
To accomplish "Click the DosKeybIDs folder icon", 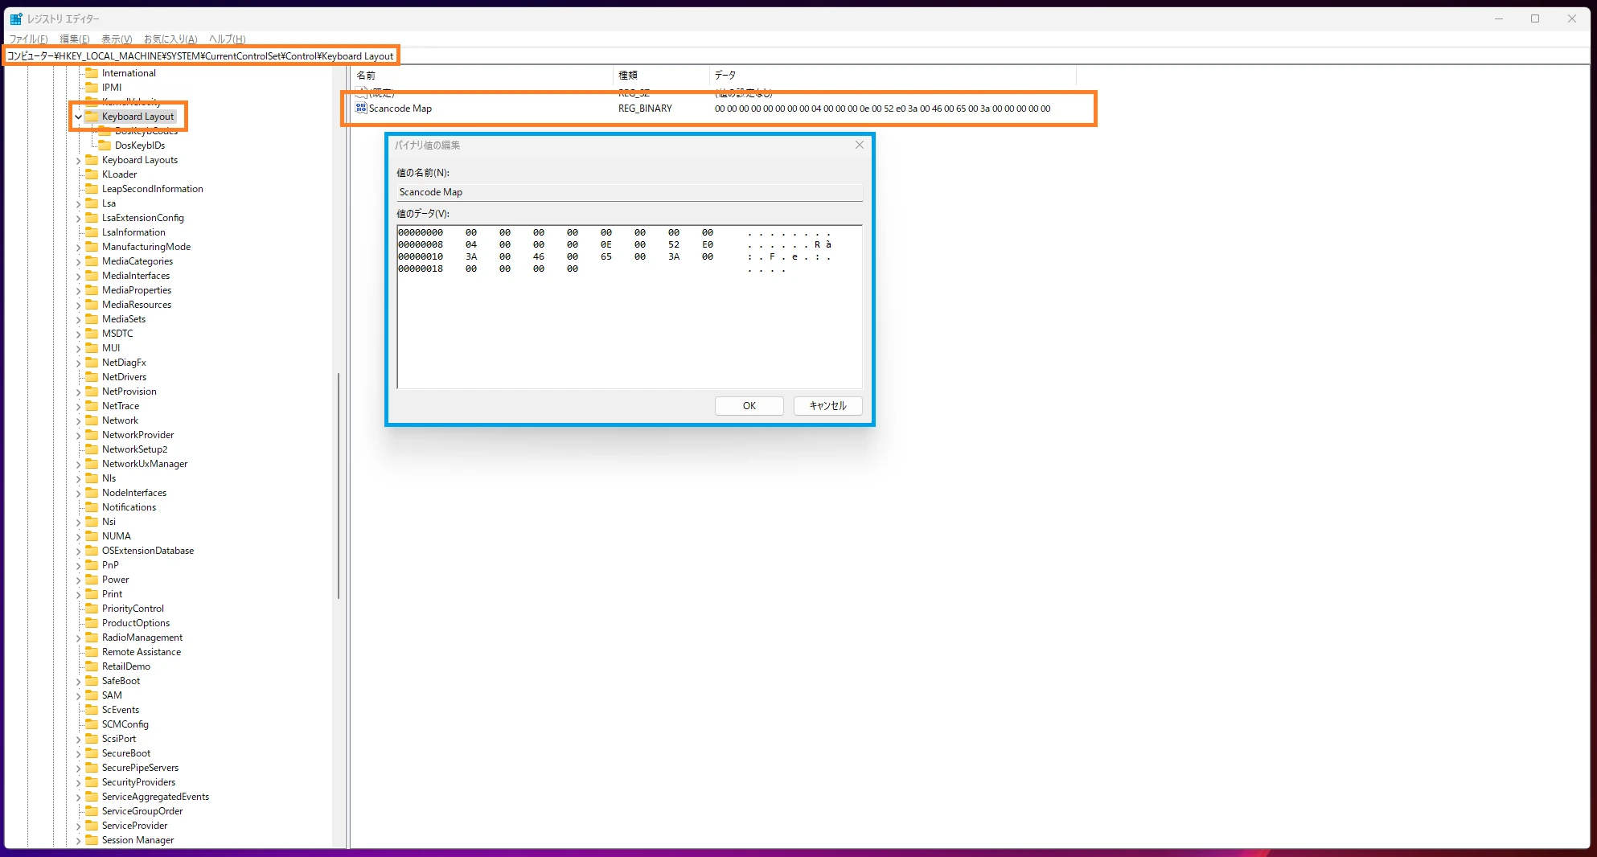I will click(x=105, y=146).
